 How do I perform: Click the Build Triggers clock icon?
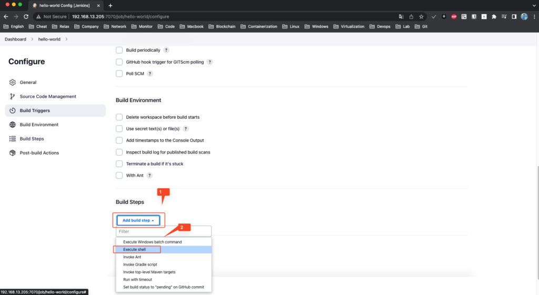[13, 110]
